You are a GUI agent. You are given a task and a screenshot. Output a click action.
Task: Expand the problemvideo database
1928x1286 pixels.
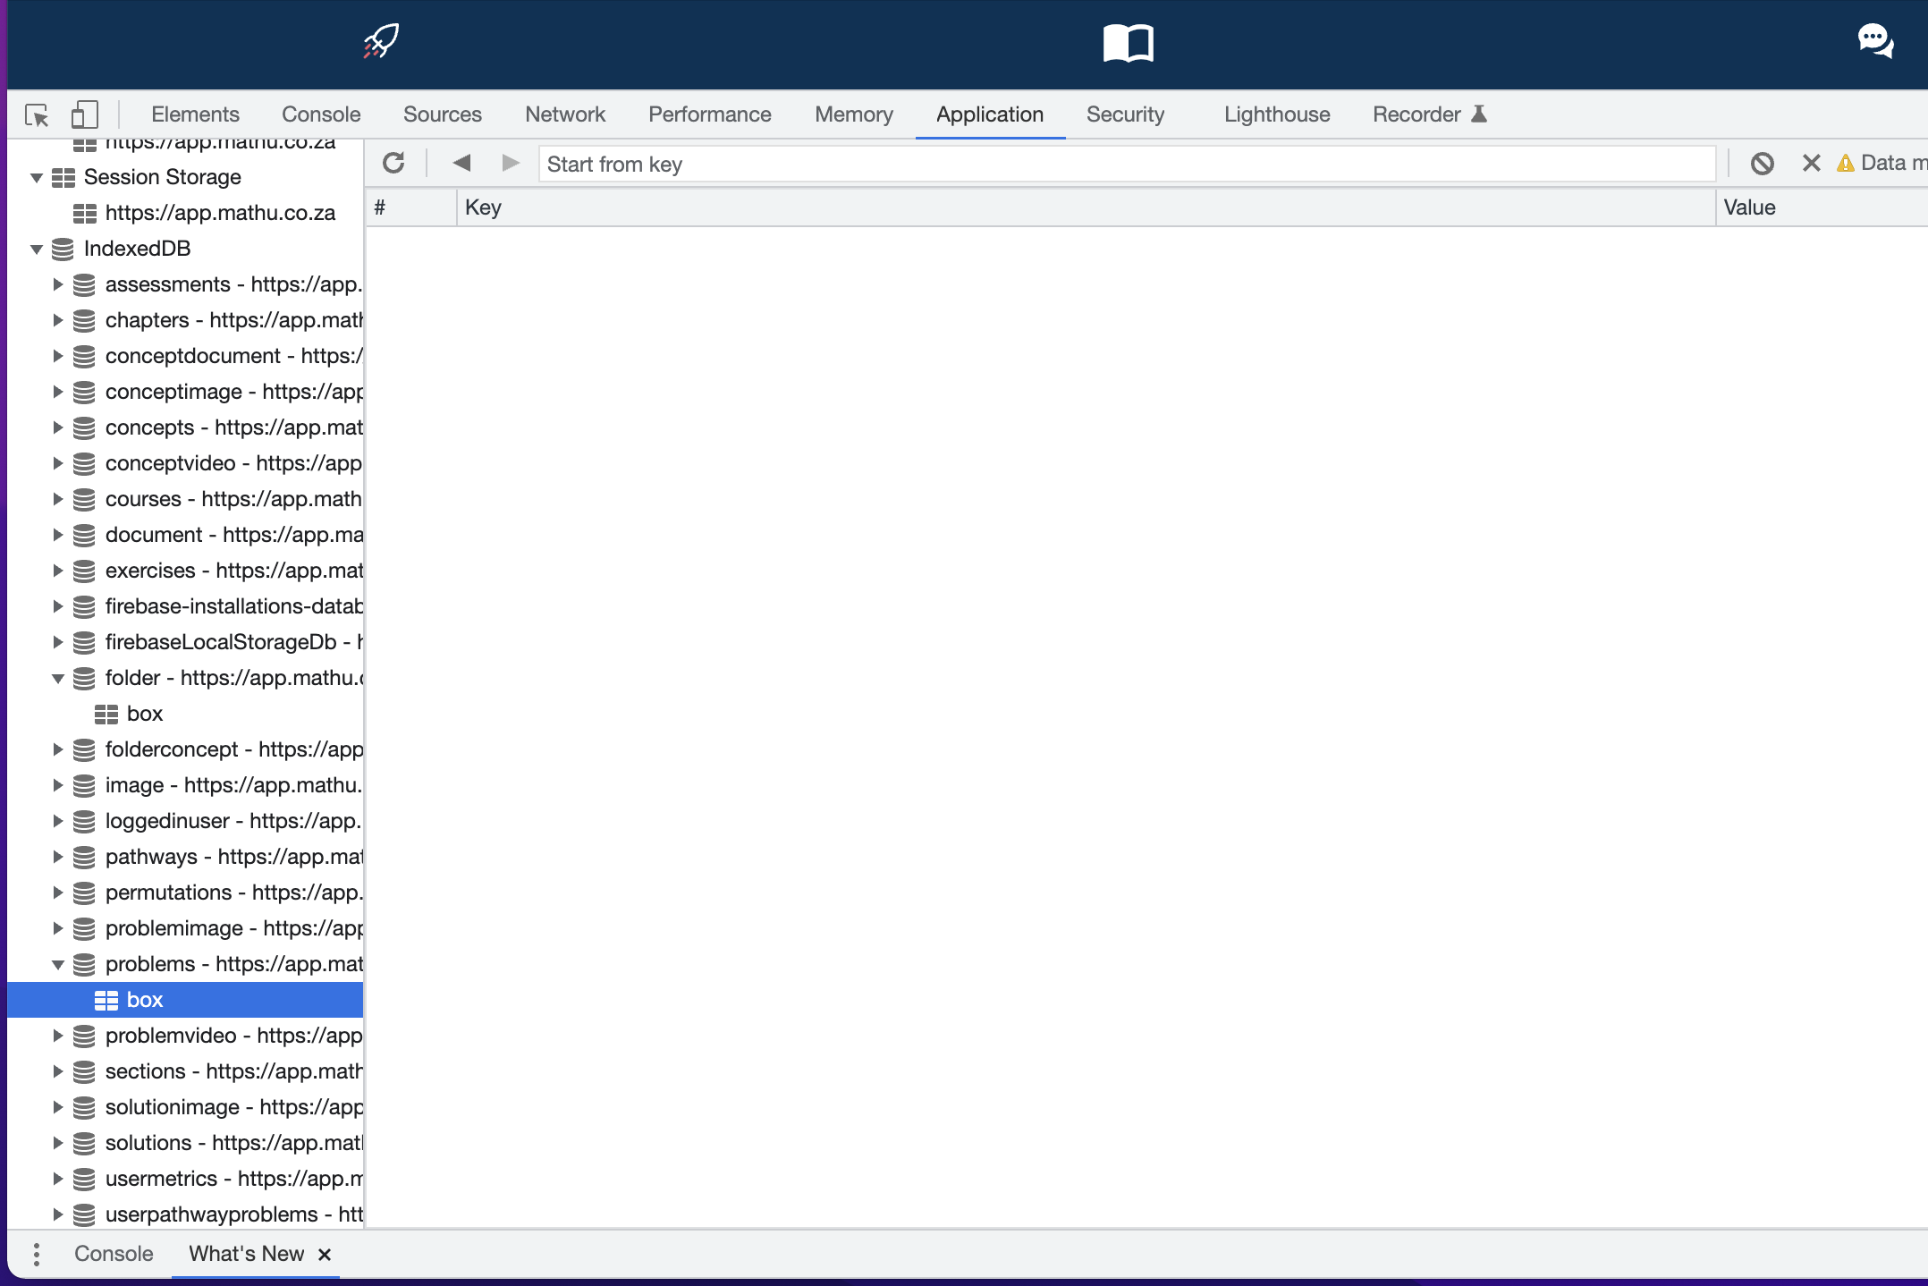click(x=58, y=1036)
